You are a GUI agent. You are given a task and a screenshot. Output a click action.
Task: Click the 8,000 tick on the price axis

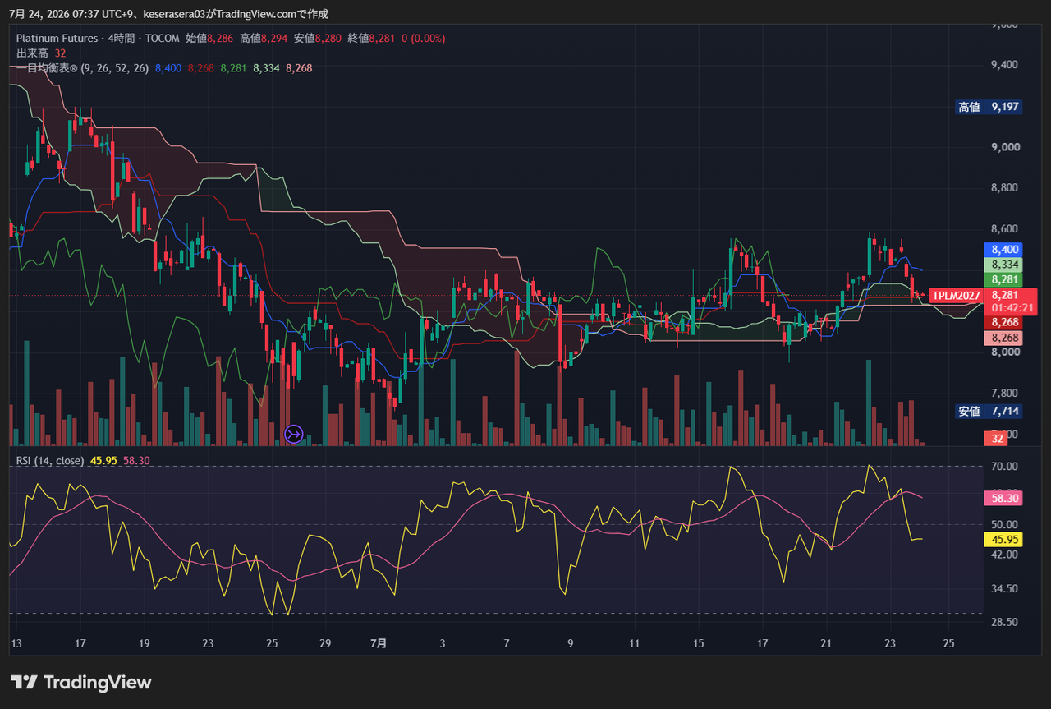click(x=1005, y=352)
